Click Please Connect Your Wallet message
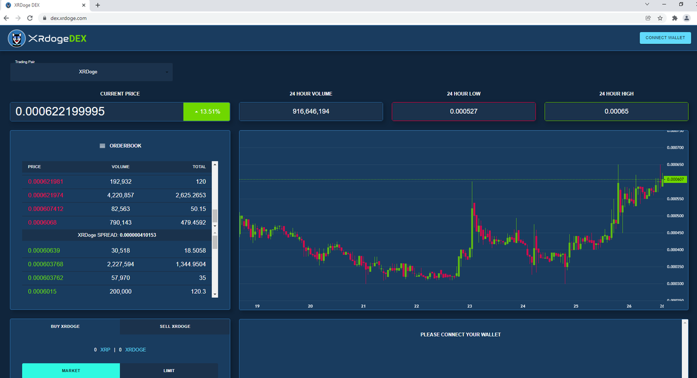Screen dimensions: 697x378 461,334
